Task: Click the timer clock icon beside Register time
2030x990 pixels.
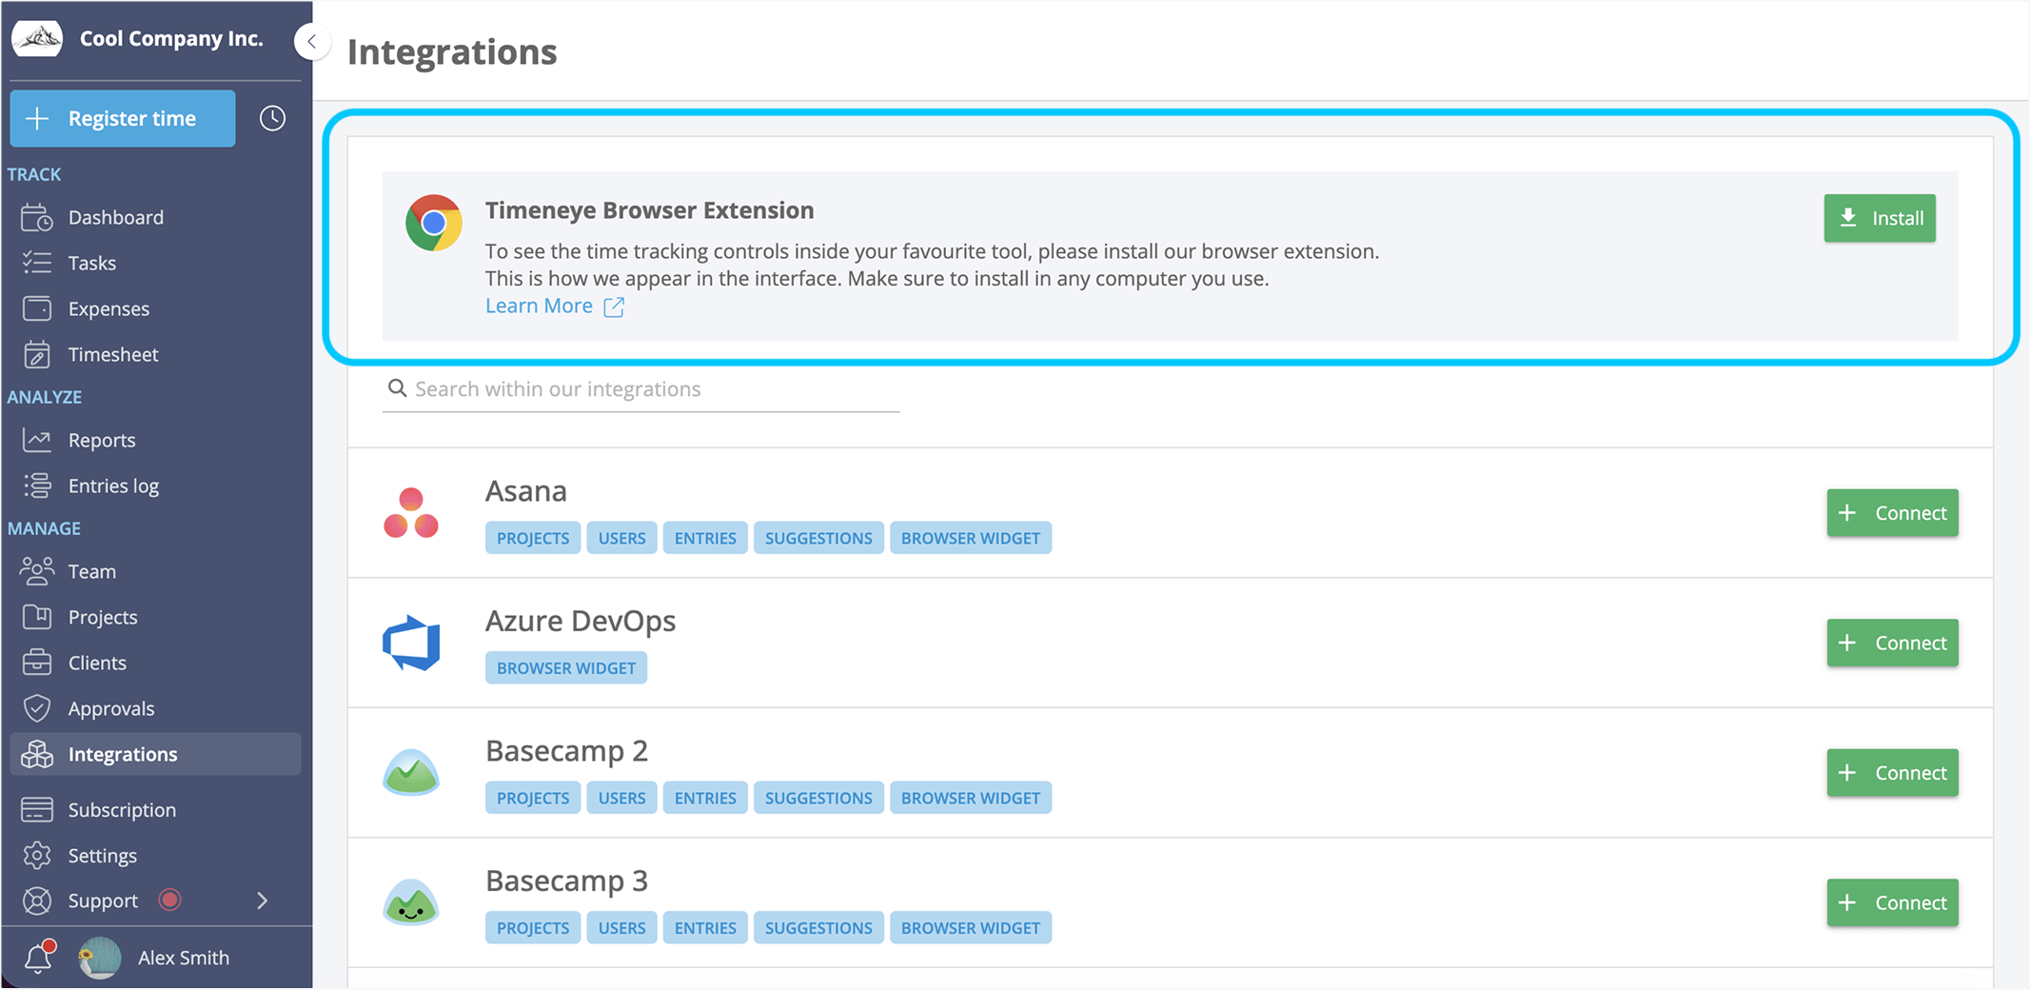Action: 272,118
